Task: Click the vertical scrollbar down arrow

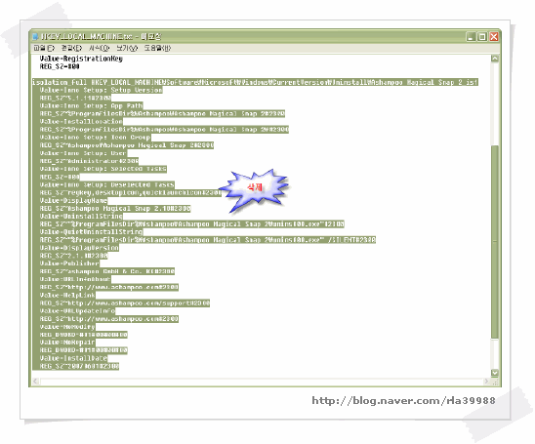Action: pyautogui.click(x=495, y=373)
